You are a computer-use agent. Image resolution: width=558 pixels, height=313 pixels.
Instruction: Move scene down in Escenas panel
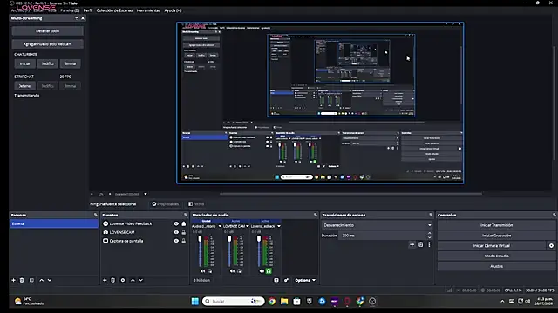pyautogui.click(x=50, y=280)
